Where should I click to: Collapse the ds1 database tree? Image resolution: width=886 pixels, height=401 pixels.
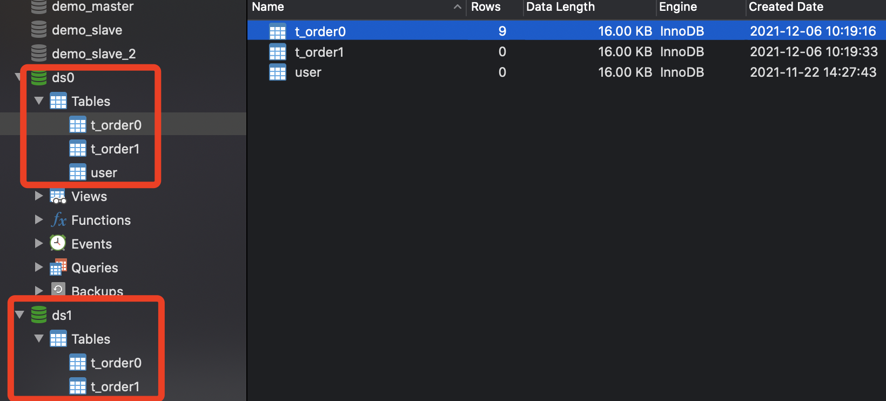point(20,315)
